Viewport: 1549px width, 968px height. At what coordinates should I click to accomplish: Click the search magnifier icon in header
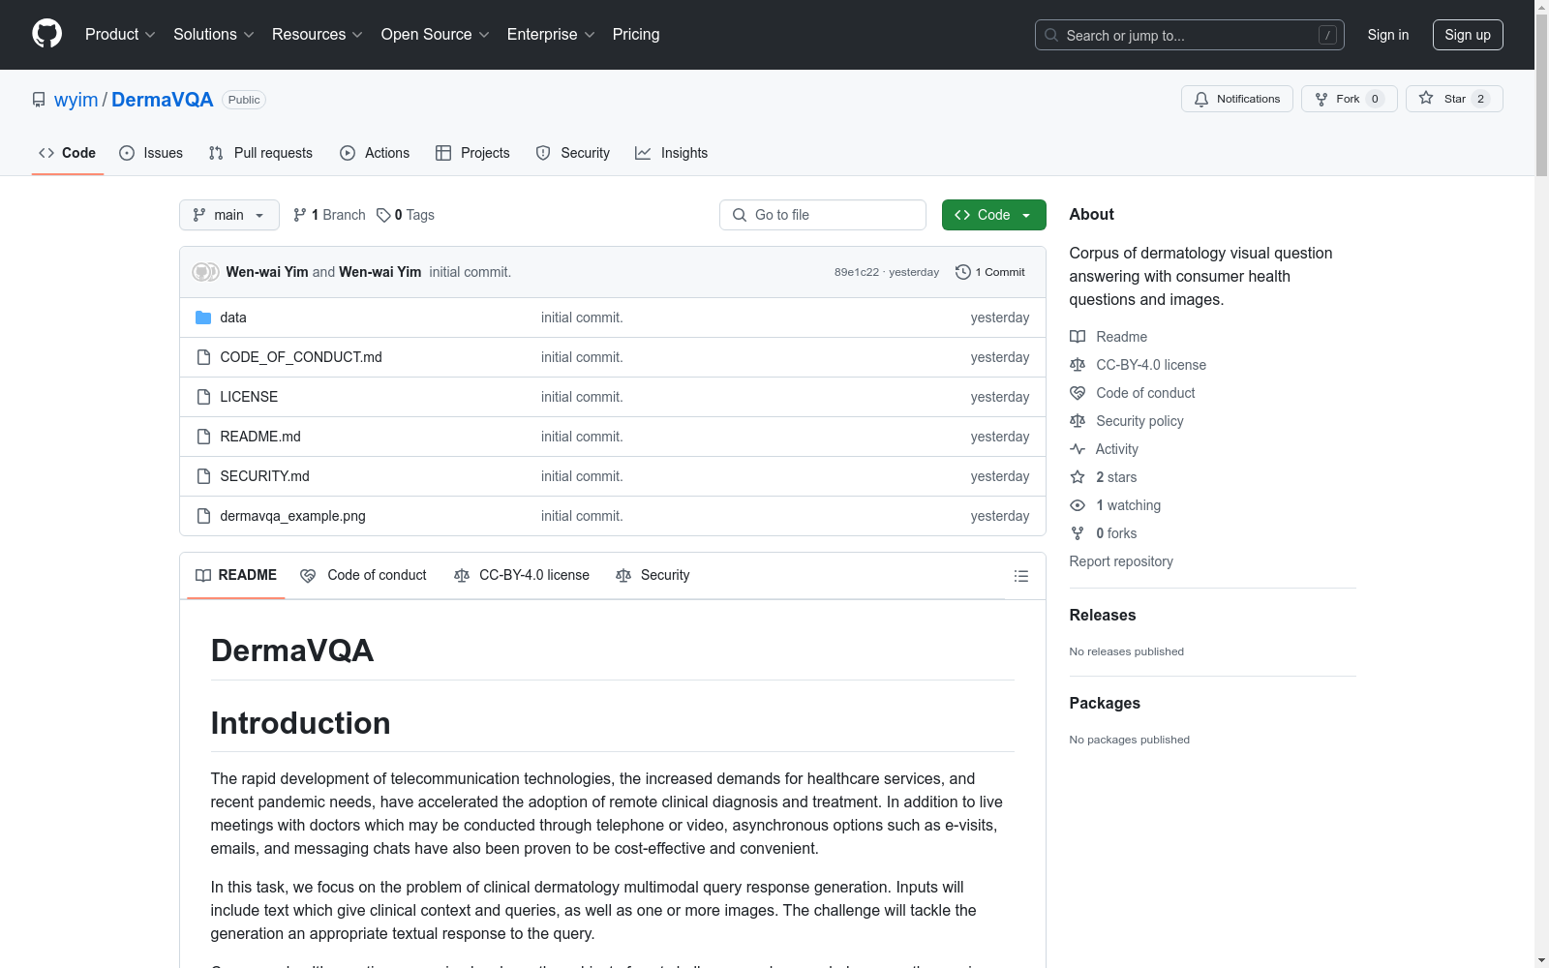pyautogui.click(x=1051, y=35)
